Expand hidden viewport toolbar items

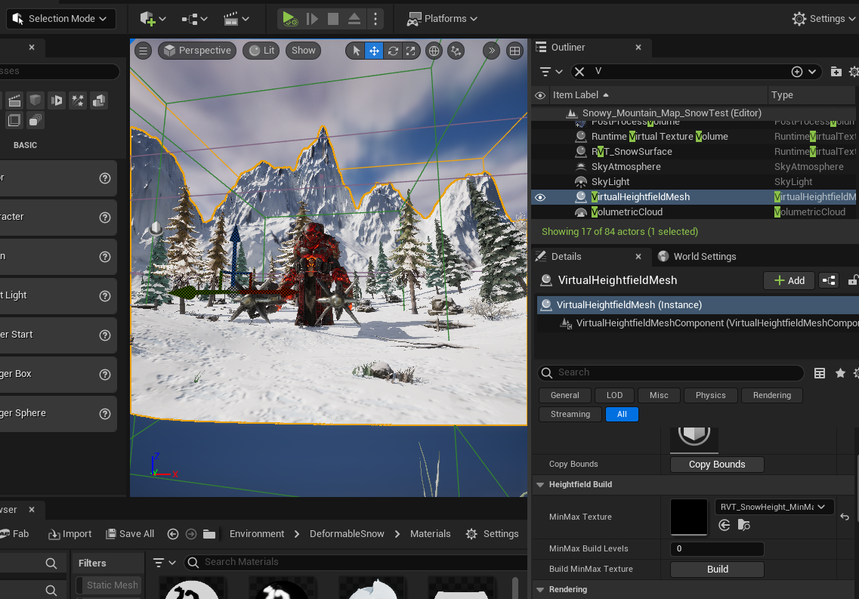click(x=491, y=51)
